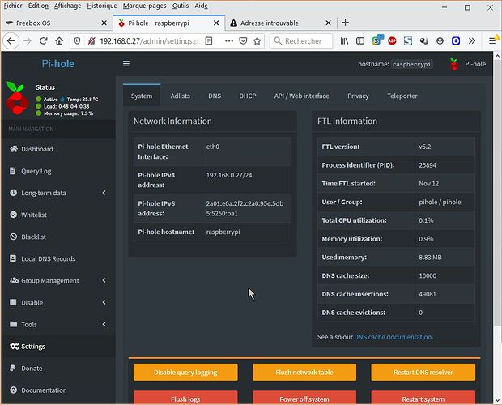Click the Local DNS Records address book icon
Viewport: 502px width, 405px height.
tap(13, 258)
